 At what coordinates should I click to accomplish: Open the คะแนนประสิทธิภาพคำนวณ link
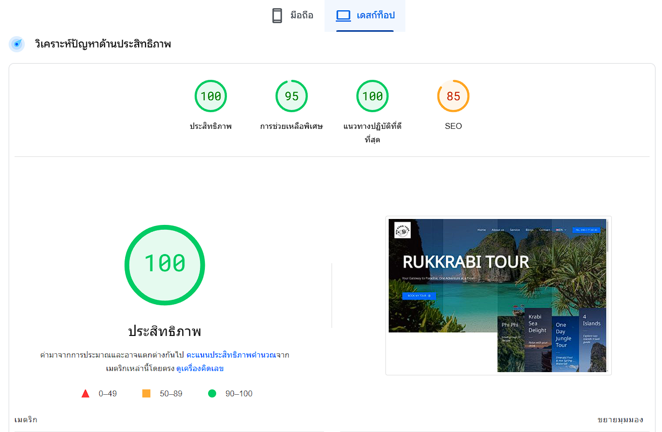(x=231, y=355)
